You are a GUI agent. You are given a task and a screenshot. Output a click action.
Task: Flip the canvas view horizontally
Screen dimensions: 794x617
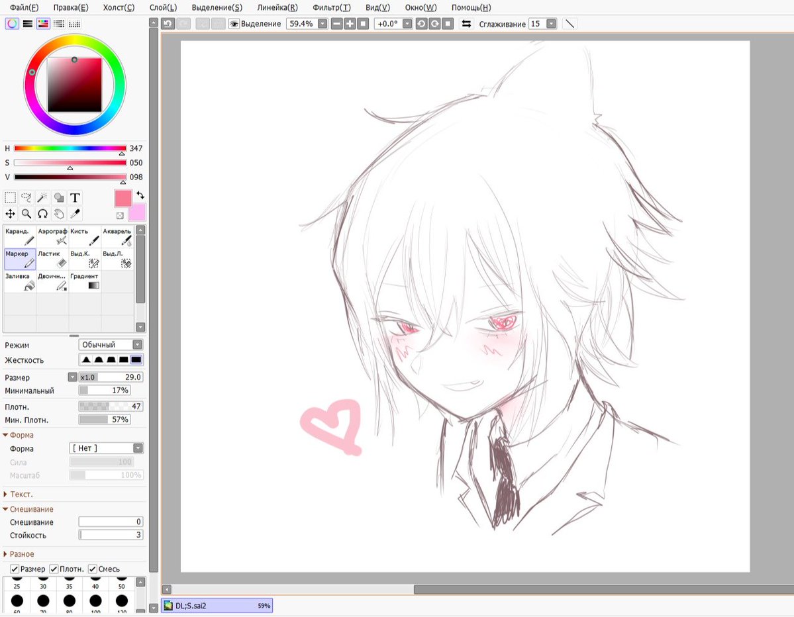466,24
